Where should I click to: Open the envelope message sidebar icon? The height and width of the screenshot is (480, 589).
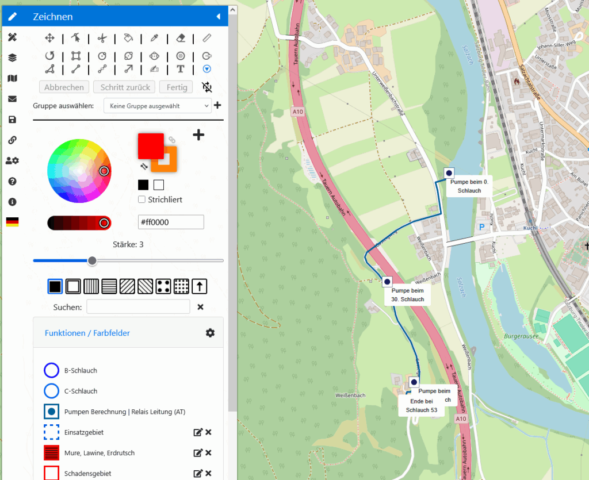click(x=13, y=99)
